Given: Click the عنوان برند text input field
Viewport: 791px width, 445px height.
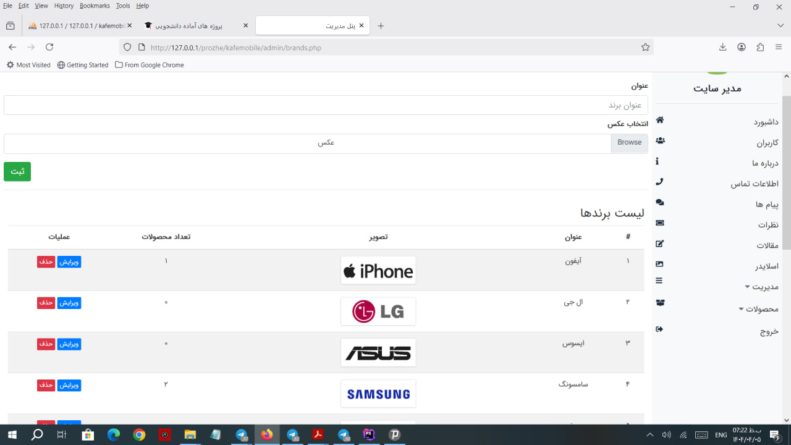Looking at the screenshot, I should (326, 105).
